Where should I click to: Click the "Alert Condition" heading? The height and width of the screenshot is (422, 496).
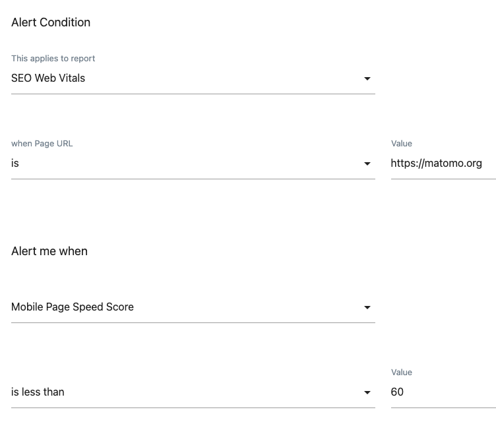[51, 22]
